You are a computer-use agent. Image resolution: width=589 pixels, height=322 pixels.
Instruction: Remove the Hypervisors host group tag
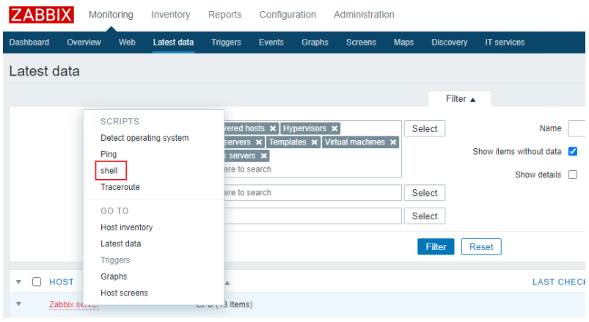pos(334,128)
